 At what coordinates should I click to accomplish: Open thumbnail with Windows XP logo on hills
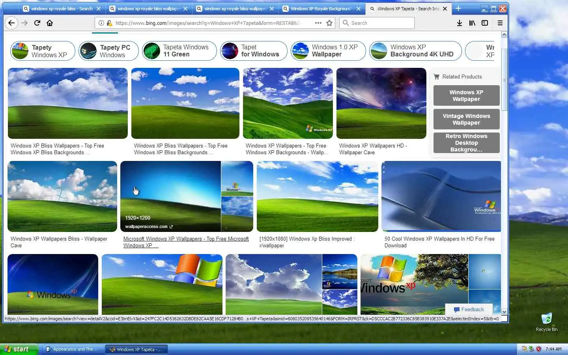point(288,103)
